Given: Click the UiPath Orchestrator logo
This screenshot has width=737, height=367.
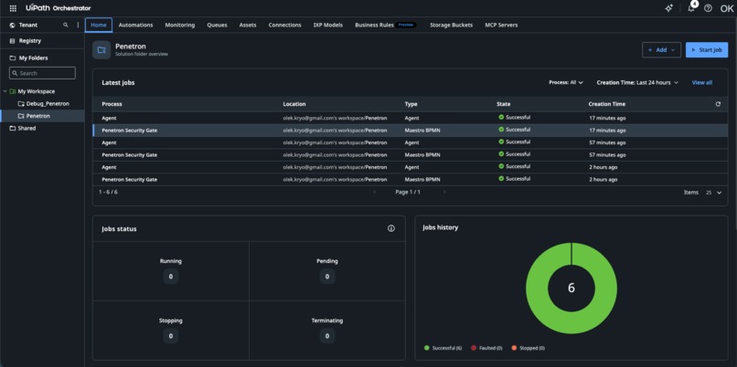Looking at the screenshot, I should (x=59, y=8).
